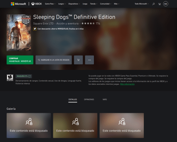Image resolution: width=177 pixels, height=142 pixels.
Task: Open the Xbox home logo
Action: (37, 4)
